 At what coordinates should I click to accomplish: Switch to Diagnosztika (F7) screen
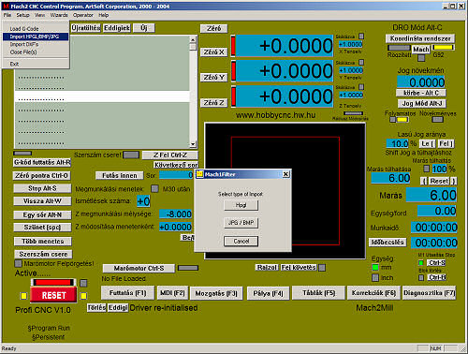point(430,293)
